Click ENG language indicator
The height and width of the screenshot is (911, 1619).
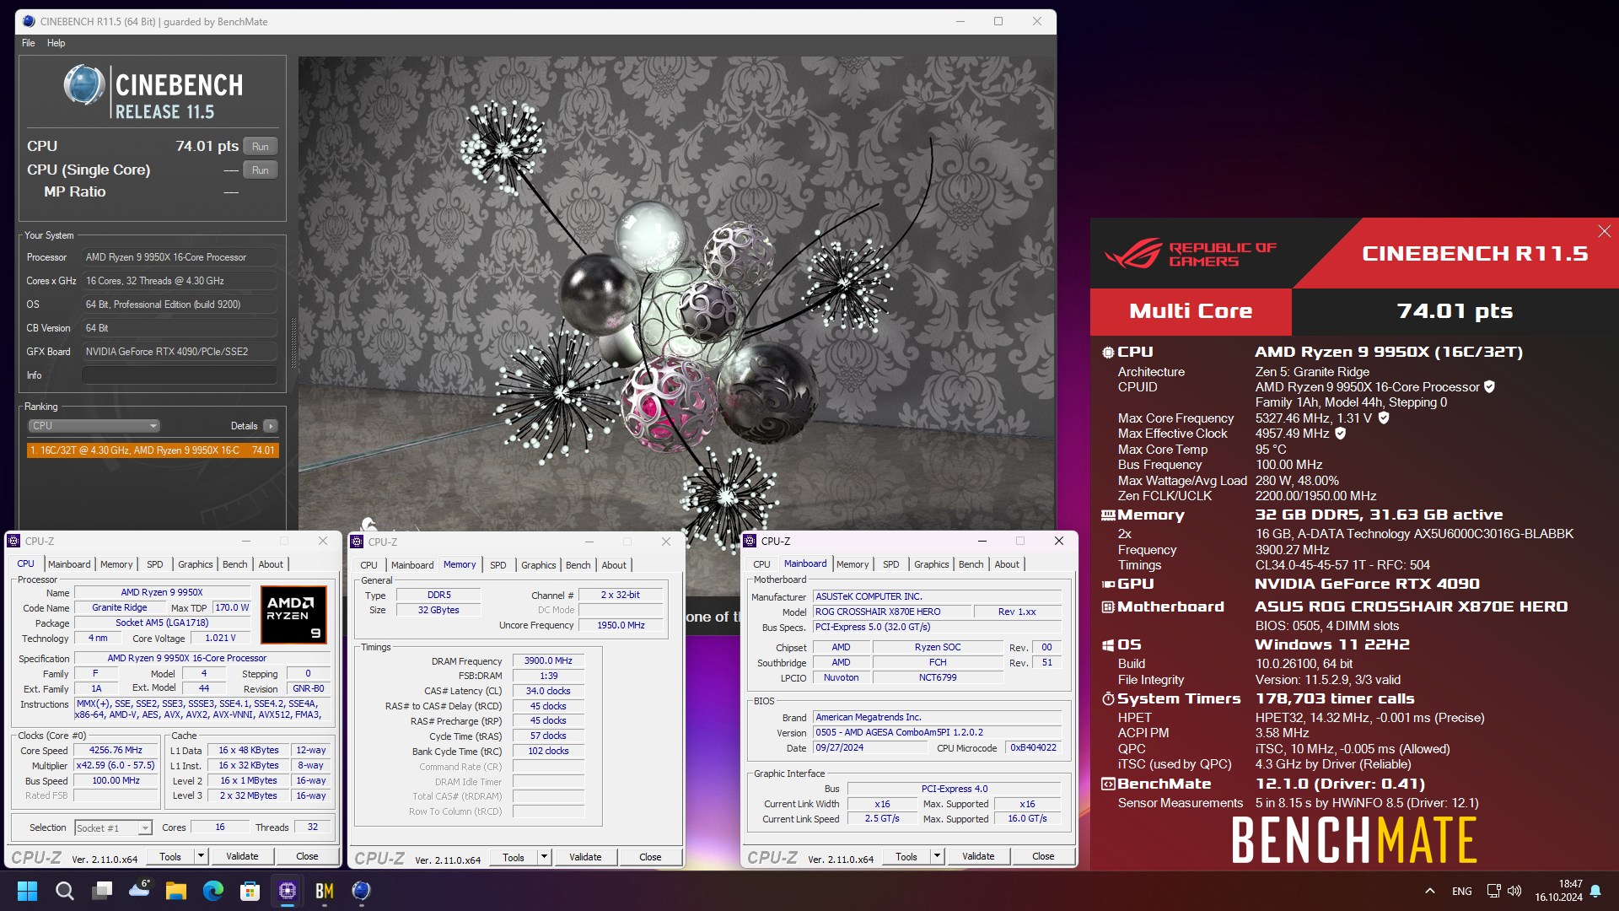click(x=1462, y=891)
